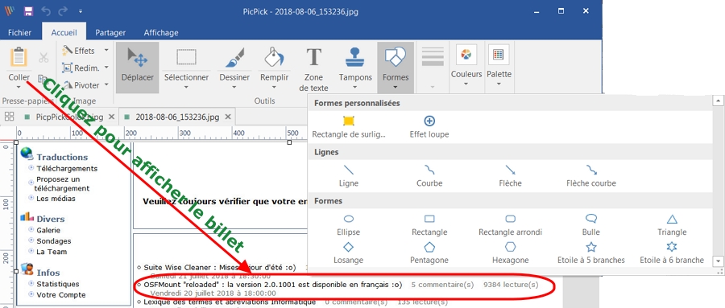
Task: Open the quick access toolbar customize arrow
Action: (x=81, y=11)
